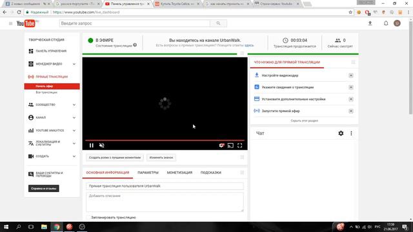Click the Chrome taskbar icon
Image resolution: width=413 pixels, height=232 pixels.
pyautogui.click(x=57, y=227)
